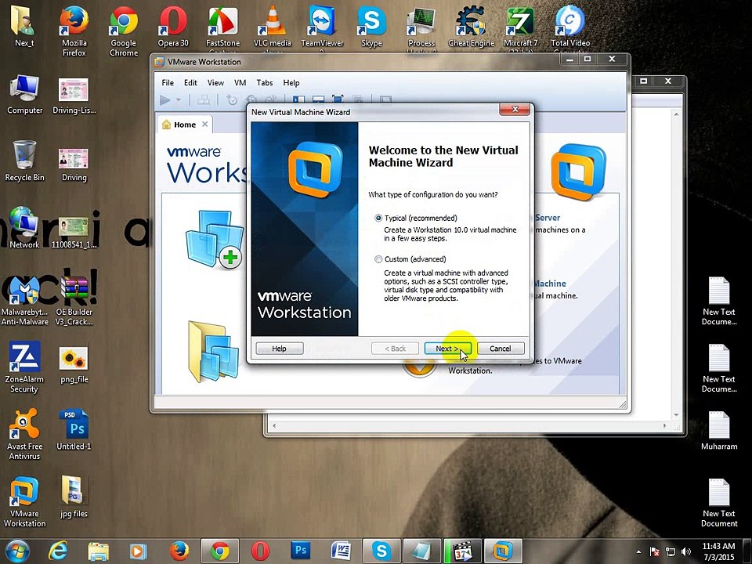The height and width of the screenshot is (564, 752).
Task: Open Windows Media Player from the taskbar
Action: (x=138, y=551)
